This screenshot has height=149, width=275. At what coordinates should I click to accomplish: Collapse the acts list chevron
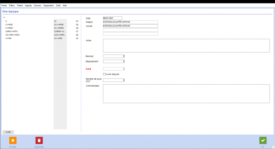[4, 17]
